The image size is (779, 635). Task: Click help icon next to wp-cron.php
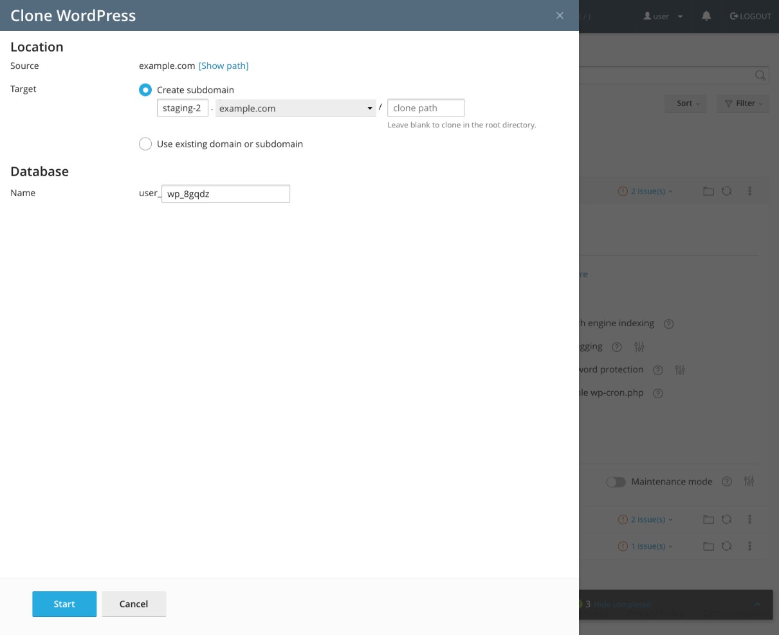658,393
